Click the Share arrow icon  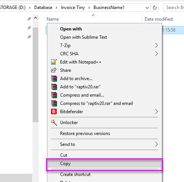54,70
